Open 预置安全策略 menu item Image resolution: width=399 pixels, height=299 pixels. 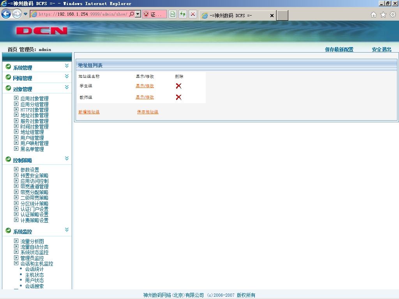point(34,176)
